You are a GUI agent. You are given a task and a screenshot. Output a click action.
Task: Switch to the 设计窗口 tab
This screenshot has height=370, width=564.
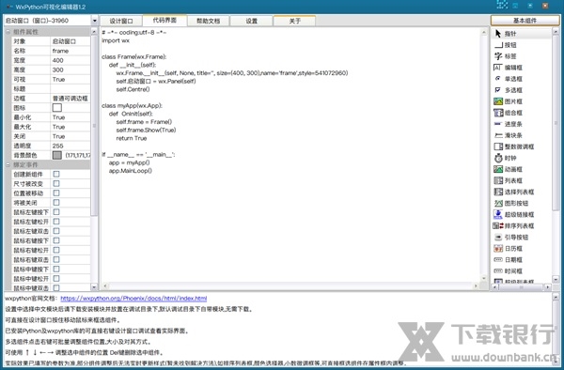tap(121, 21)
